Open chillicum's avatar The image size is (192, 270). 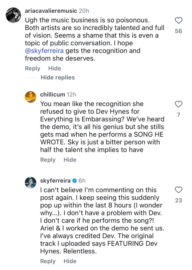30,97
